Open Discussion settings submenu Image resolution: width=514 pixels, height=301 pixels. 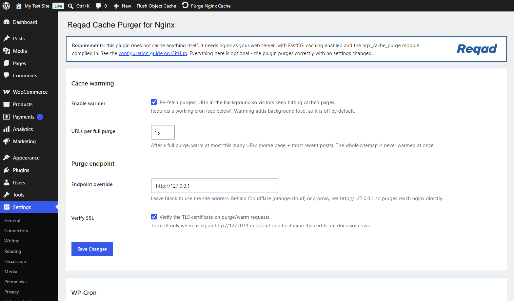click(15, 261)
